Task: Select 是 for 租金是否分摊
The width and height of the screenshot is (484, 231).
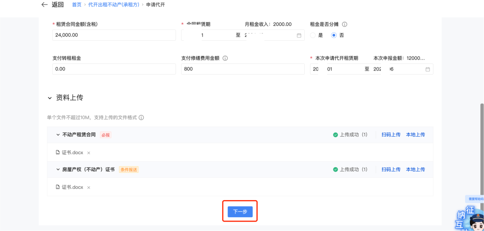Action: click(x=313, y=35)
